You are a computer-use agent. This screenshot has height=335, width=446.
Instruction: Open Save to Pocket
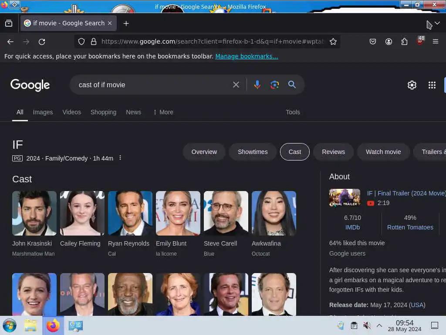pos(373,41)
